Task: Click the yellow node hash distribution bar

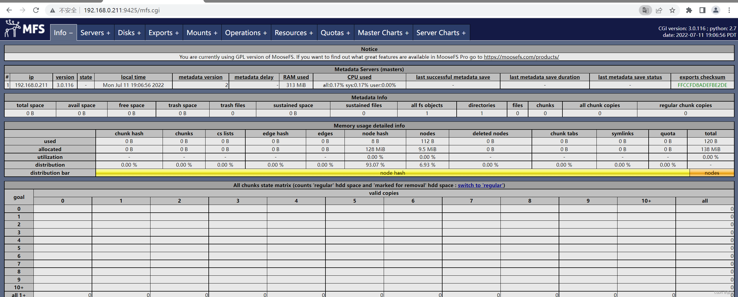Action: pyautogui.click(x=393, y=173)
